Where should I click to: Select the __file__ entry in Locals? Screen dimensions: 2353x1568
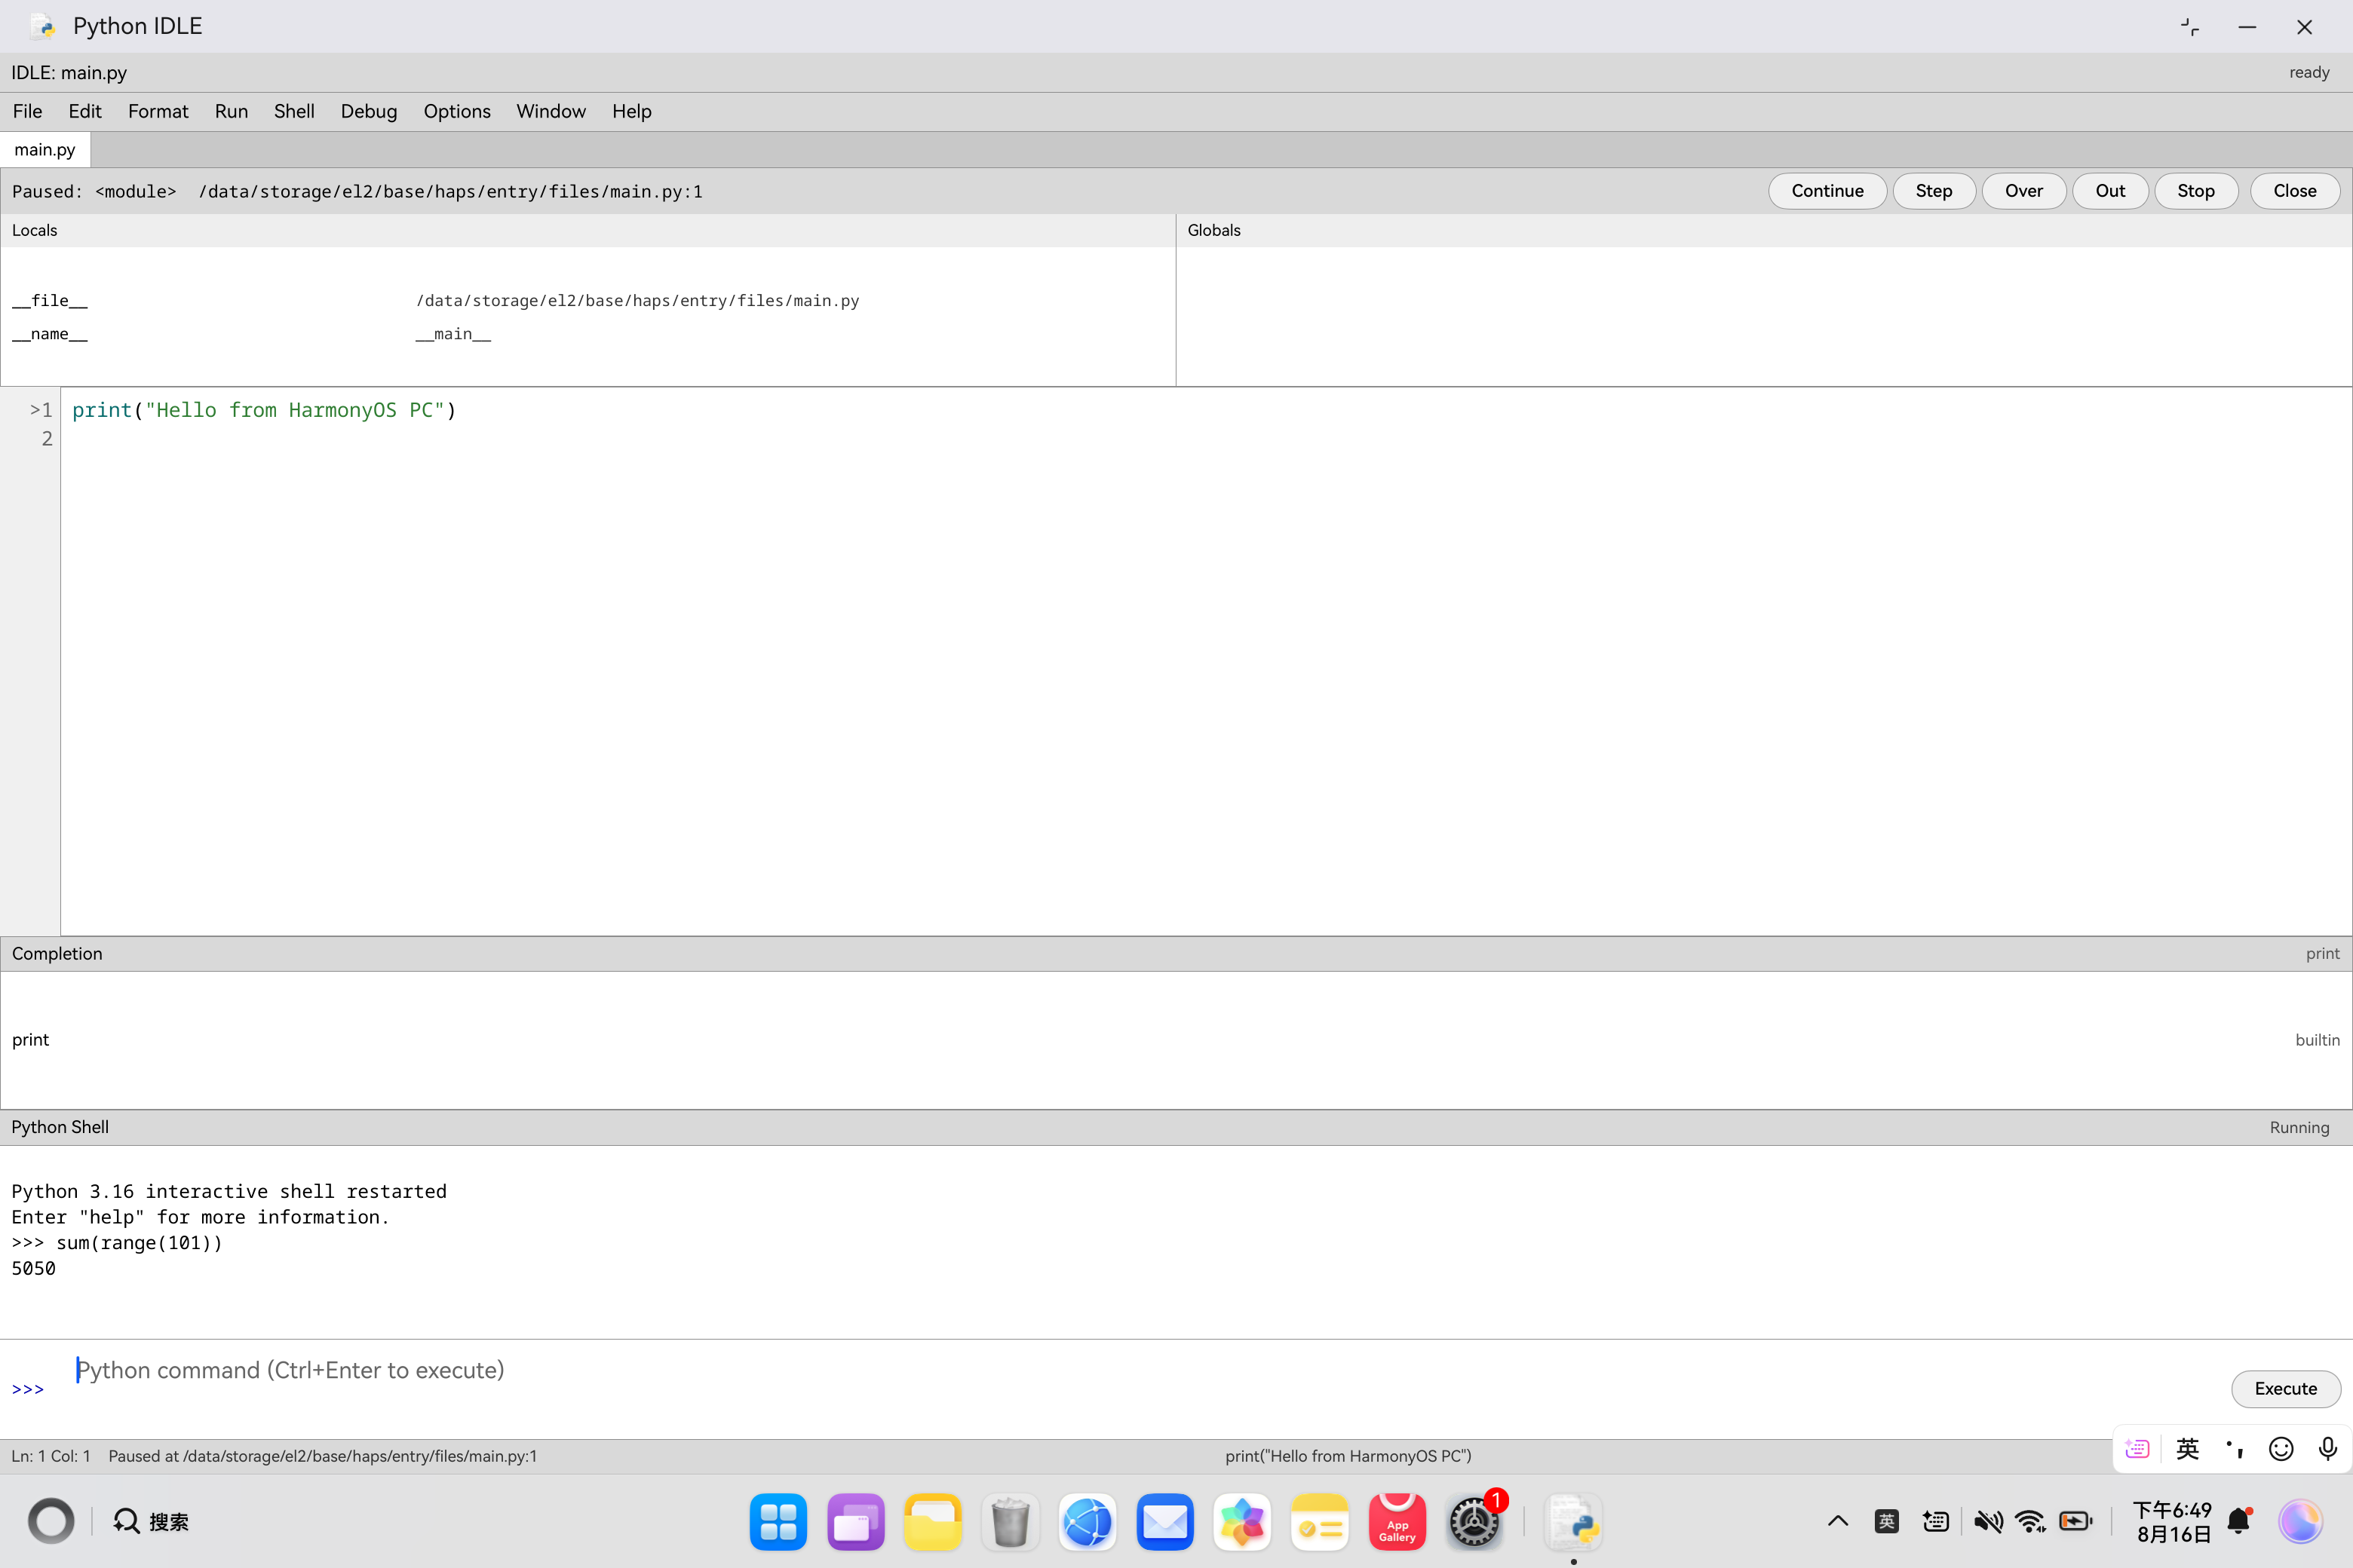(x=587, y=300)
